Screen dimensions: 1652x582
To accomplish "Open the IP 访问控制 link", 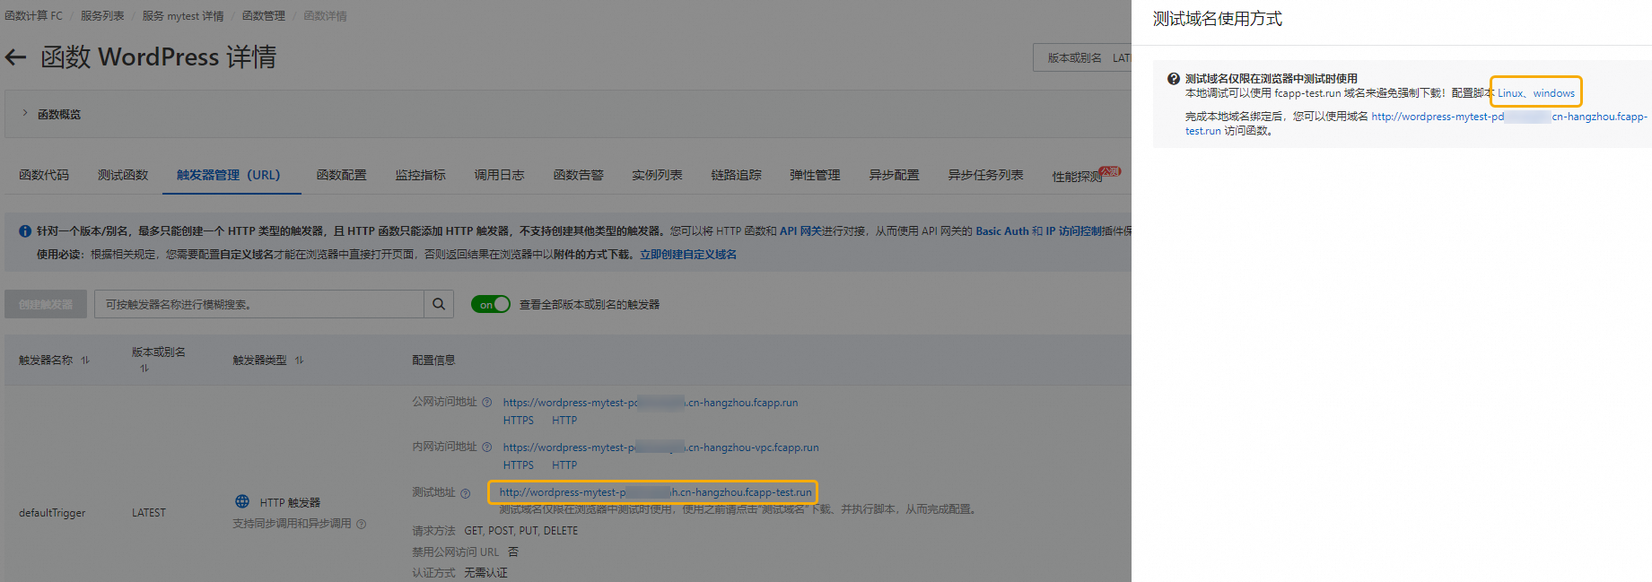I will pyautogui.click(x=1075, y=230).
